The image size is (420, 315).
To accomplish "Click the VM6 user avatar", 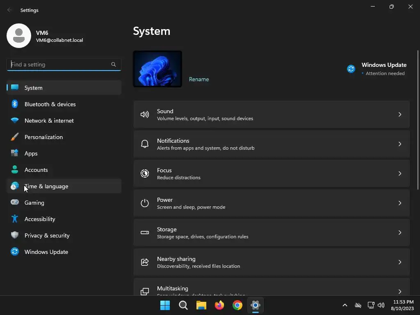I will tap(19, 36).
